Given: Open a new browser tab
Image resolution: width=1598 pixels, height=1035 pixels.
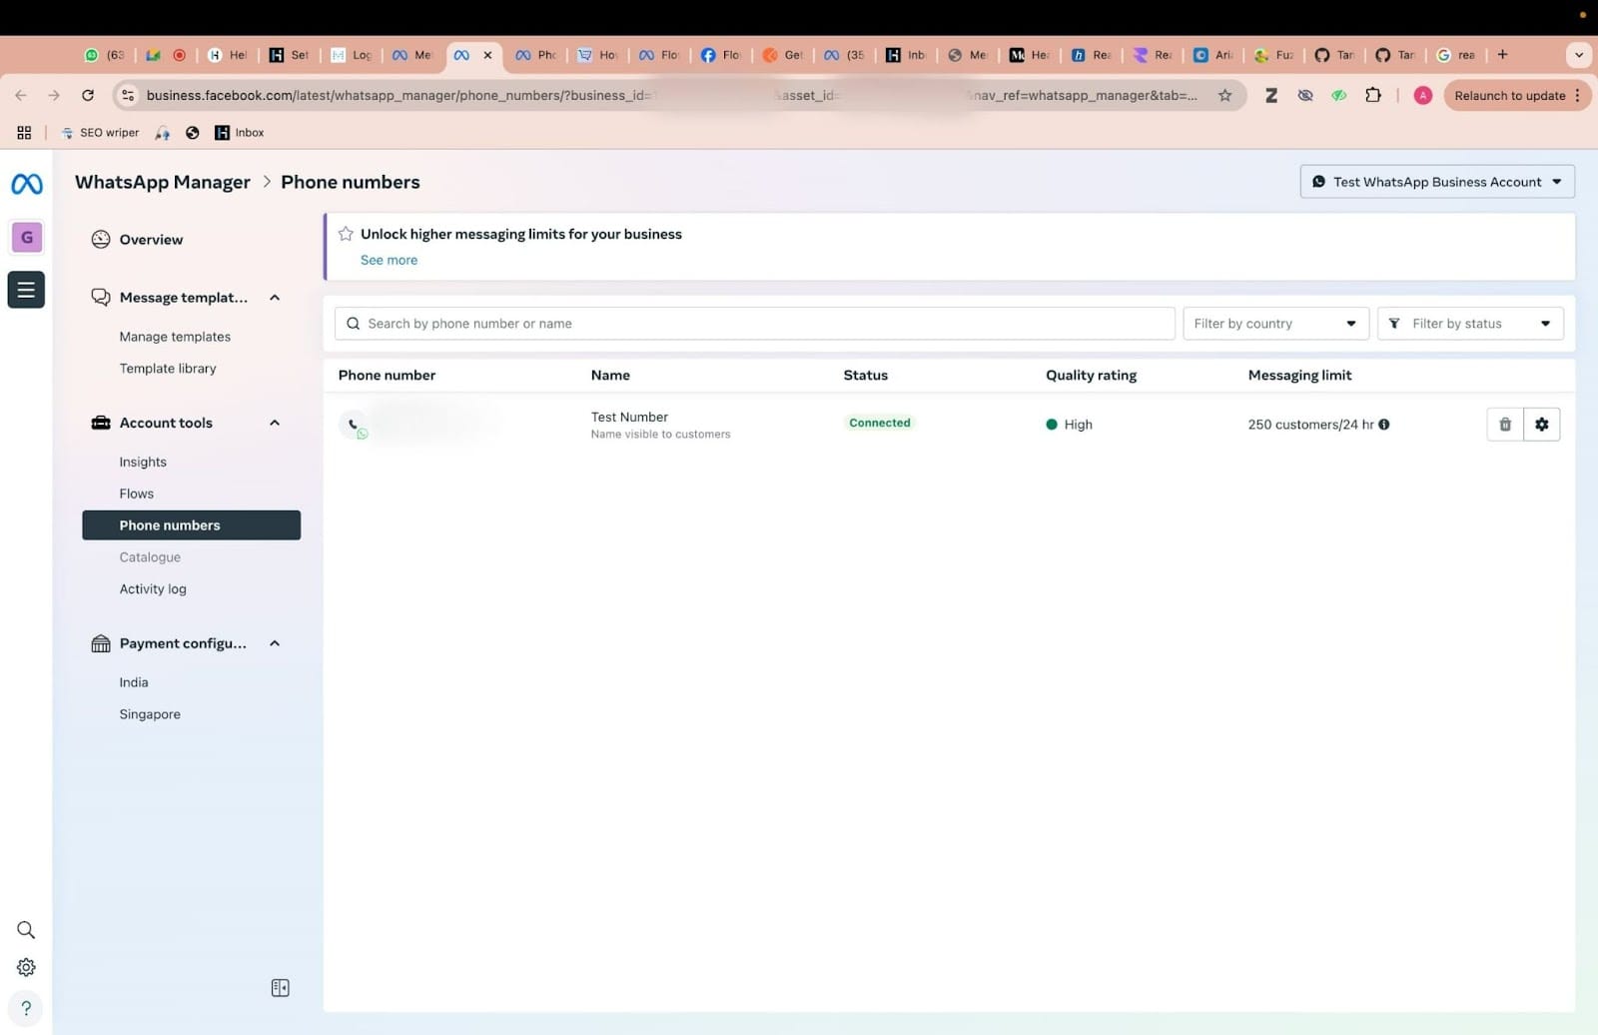Looking at the screenshot, I should [1503, 55].
